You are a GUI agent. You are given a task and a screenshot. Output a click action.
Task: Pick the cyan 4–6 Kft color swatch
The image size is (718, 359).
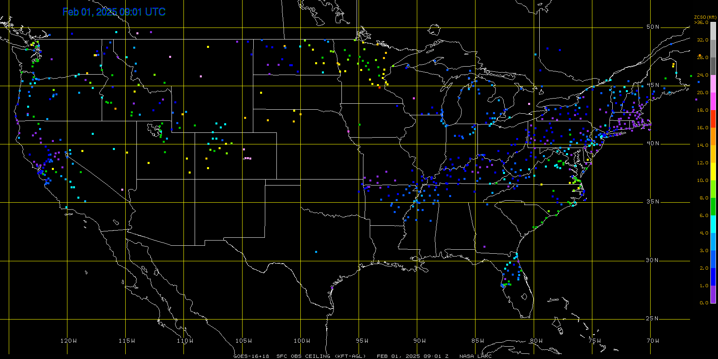pos(713,224)
